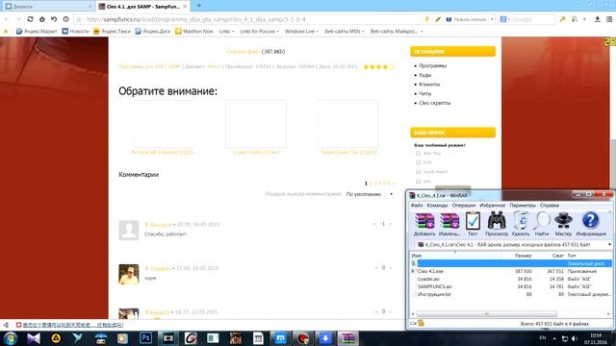The width and height of the screenshot is (616, 346).
Task: Select Loader.asi in WinRAR list
Action: tap(428, 279)
